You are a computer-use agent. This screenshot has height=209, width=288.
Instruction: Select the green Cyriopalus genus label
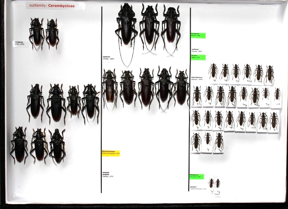[x=198, y=35]
